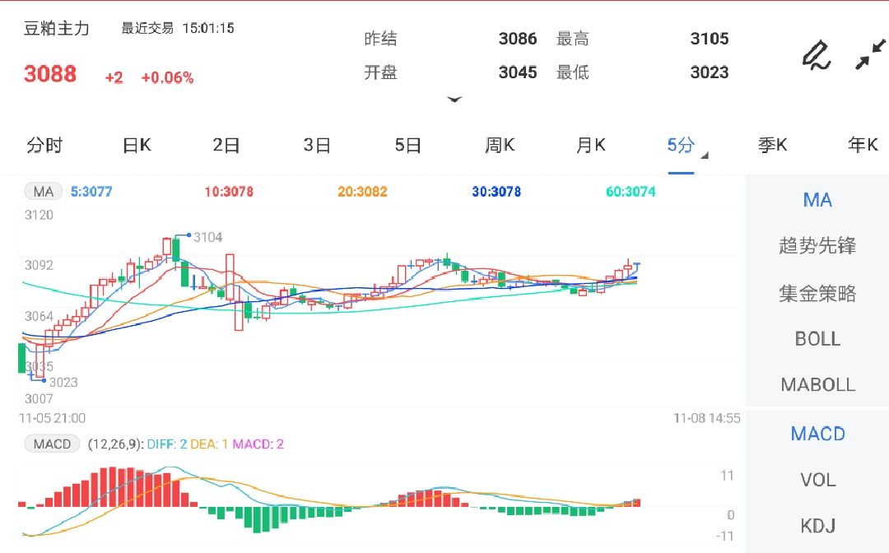Click the 3104 high marker on chart
This screenshot has height=553, width=889.
[207, 237]
